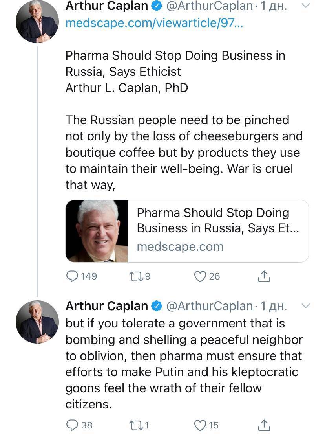
Task: Click @ArthurCaplan handle on second tweet
Action: click(210, 306)
